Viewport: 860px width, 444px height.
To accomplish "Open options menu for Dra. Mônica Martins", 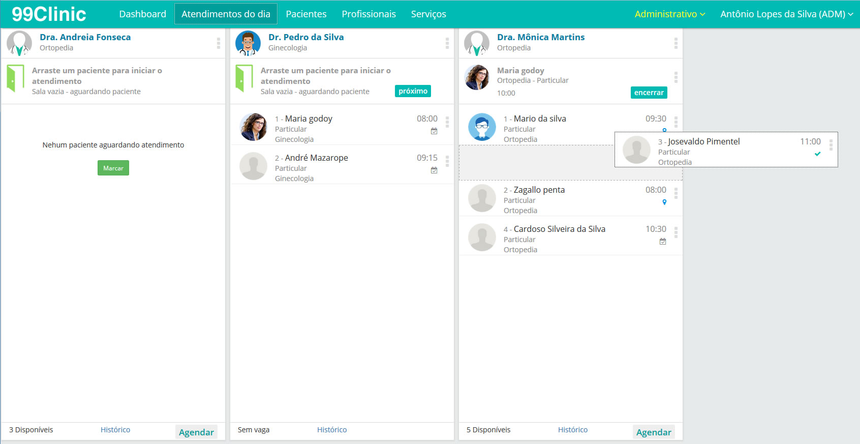I will pyautogui.click(x=676, y=43).
